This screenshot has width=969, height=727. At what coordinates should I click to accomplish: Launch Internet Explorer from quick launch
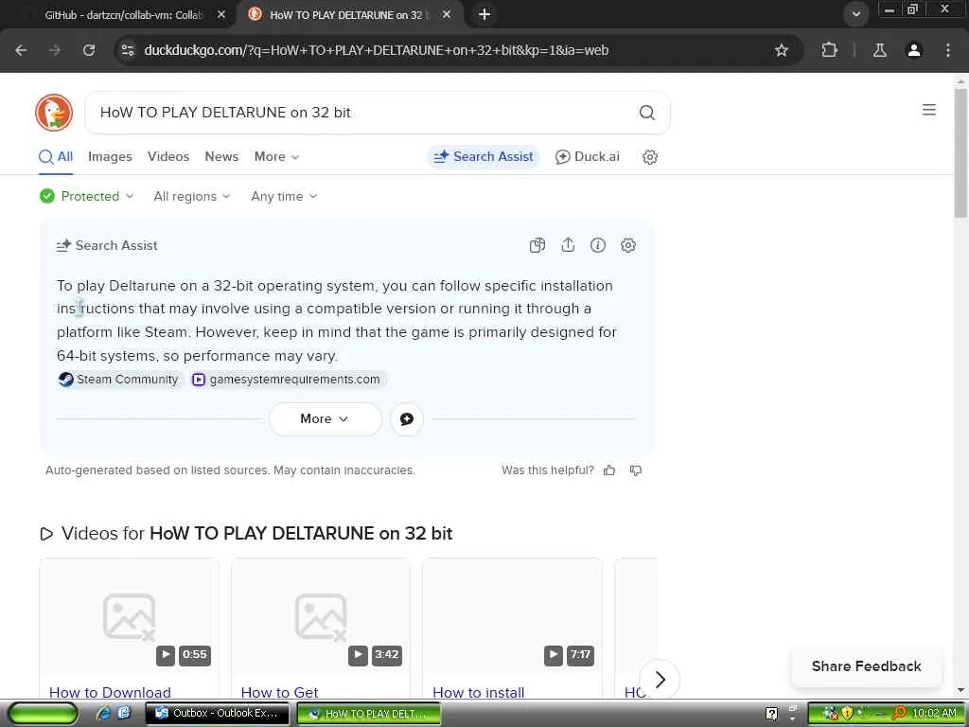coord(103,714)
